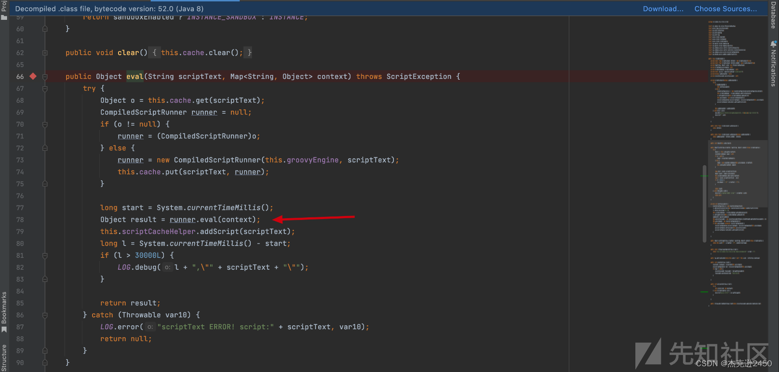Click the Download... link in banner
779x372 pixels.
pos(663,9)
